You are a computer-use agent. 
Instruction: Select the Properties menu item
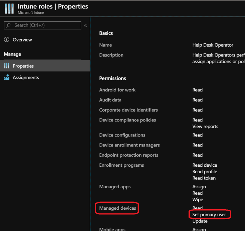click(x=23, y=66)
